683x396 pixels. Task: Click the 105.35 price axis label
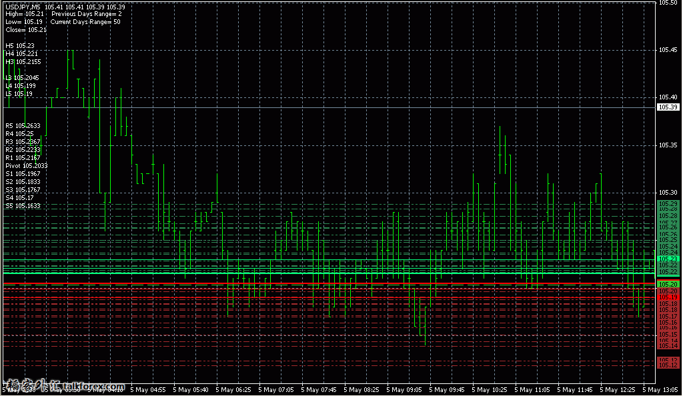(668, 145)
